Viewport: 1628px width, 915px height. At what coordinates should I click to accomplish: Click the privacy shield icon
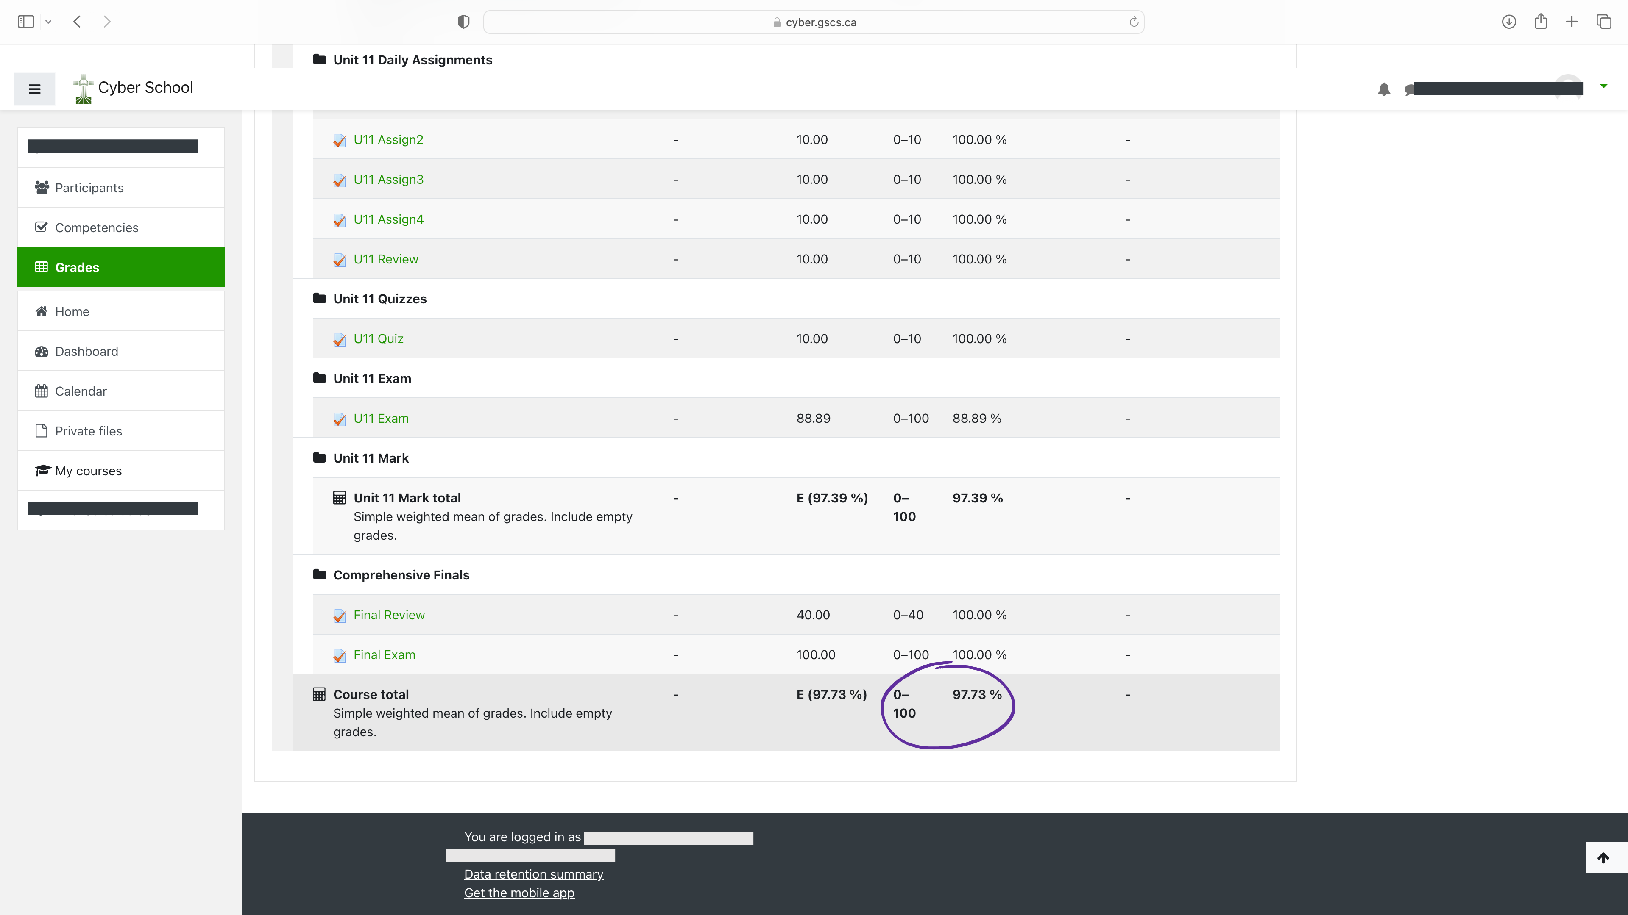[463, 22]
